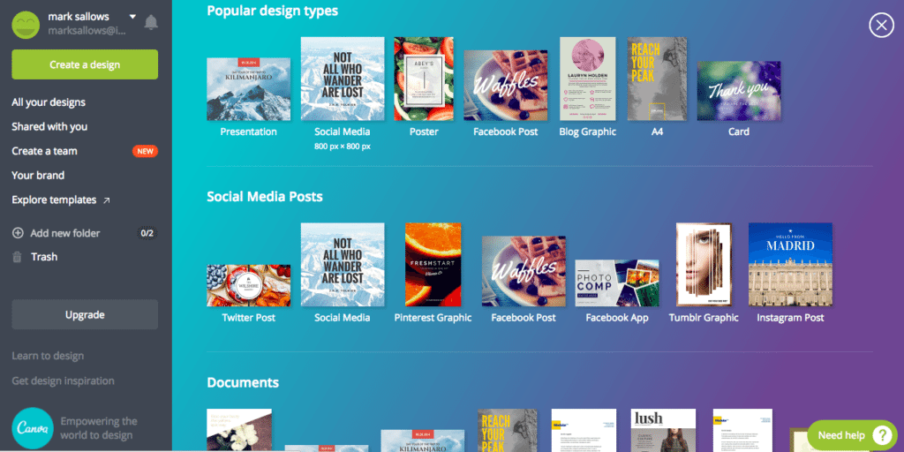Click the mark sallows account name
Image resolution: width=904 pixels, height=452 pixels.
[79, 17]
